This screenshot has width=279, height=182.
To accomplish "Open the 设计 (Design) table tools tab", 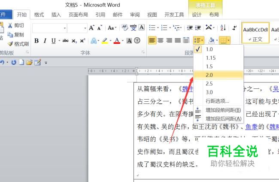I will point(197,15).
